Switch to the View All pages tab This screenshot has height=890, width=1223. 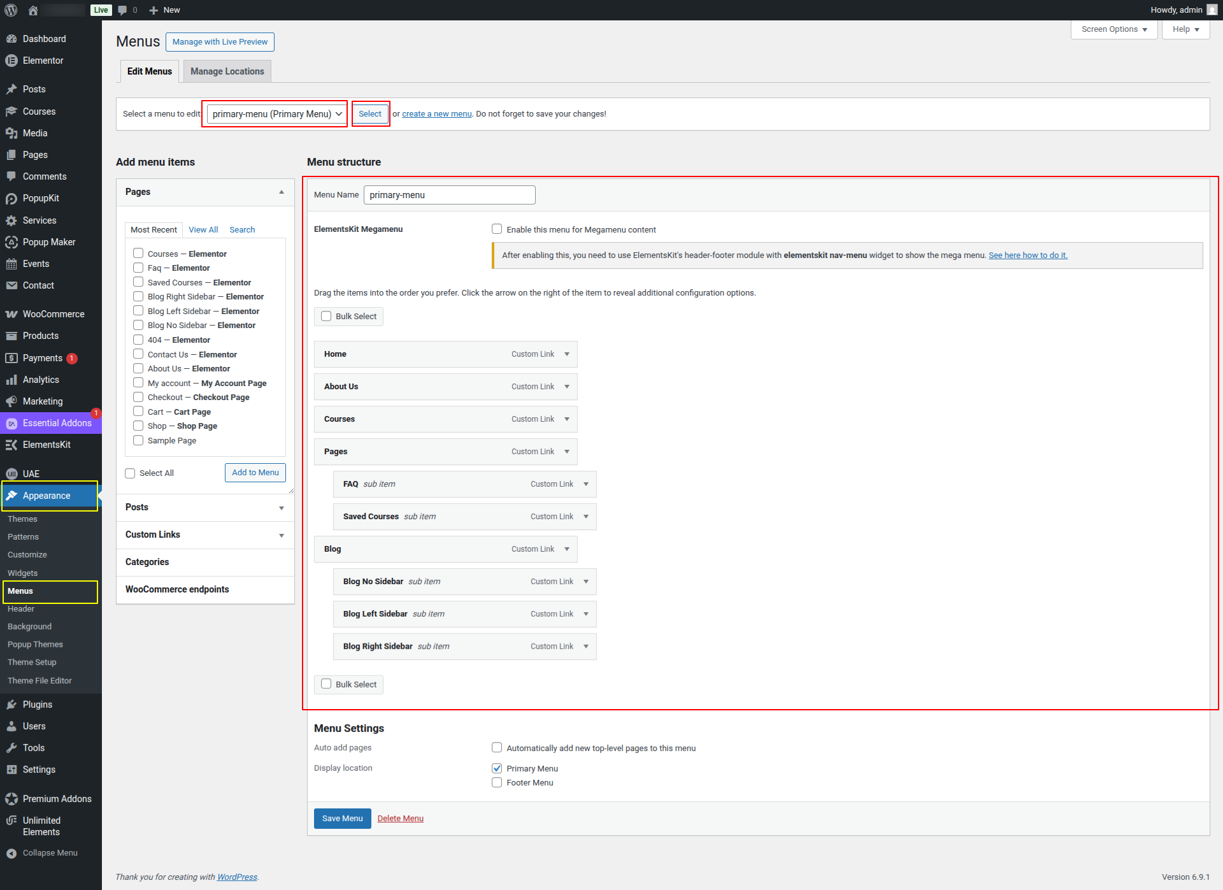point(203,229)
